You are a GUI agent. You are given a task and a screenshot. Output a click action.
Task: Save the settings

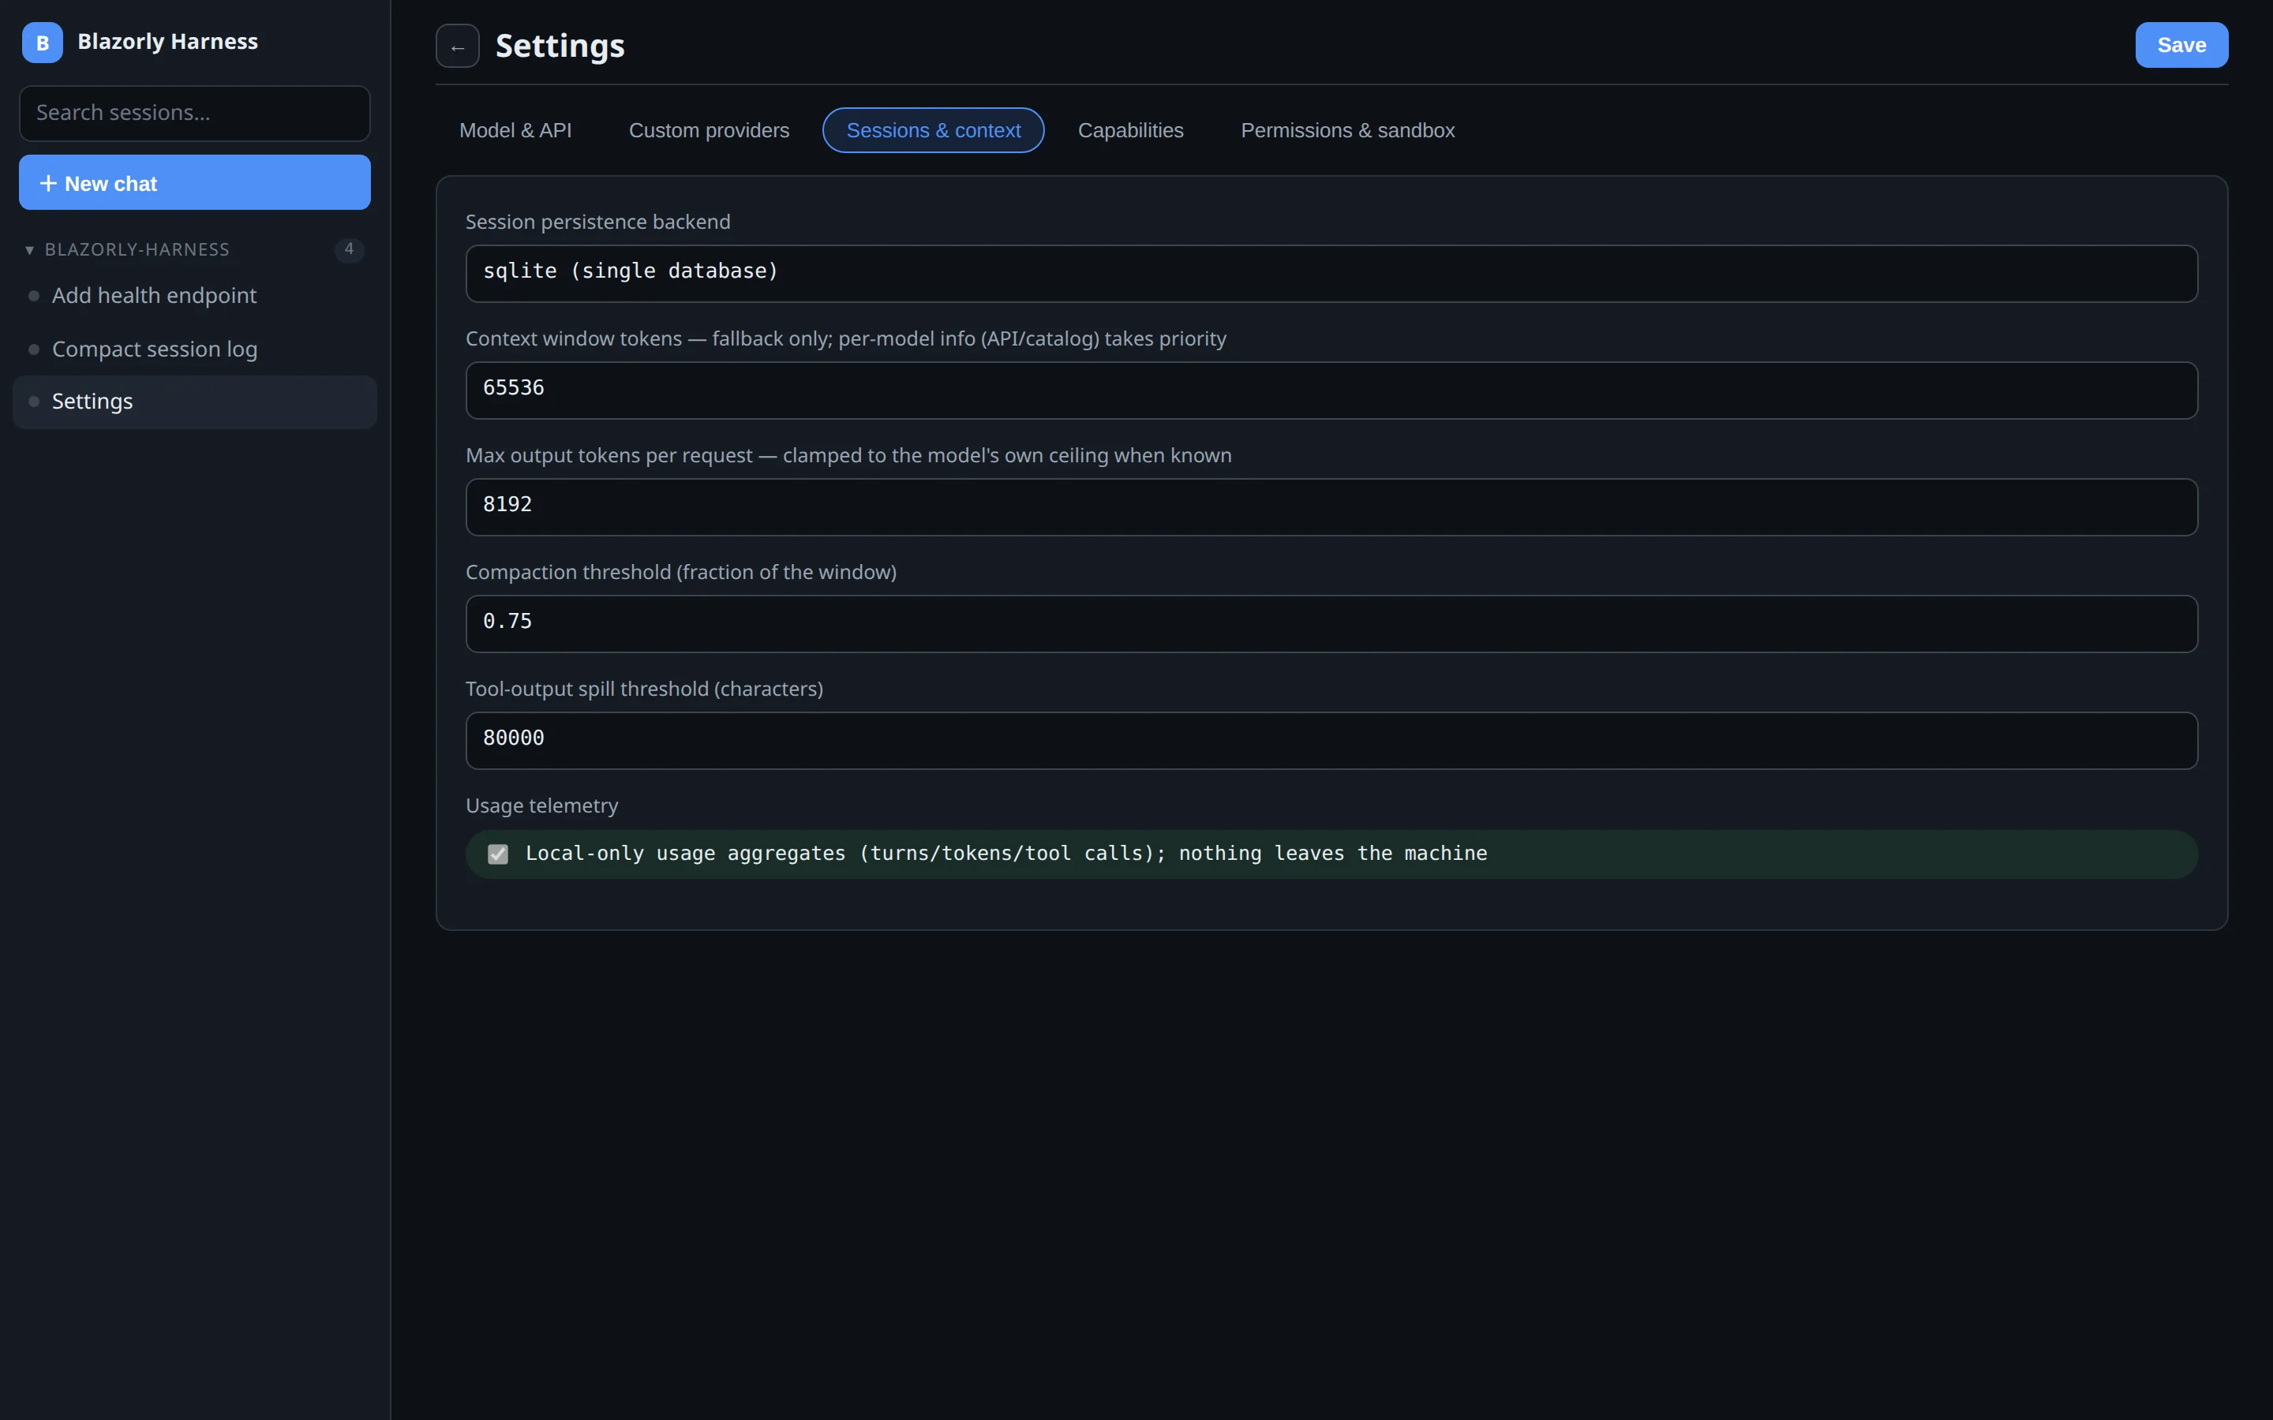pos(2181,45)
